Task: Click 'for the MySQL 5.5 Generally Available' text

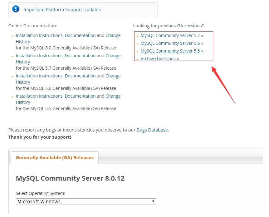Action: (66, 109)
